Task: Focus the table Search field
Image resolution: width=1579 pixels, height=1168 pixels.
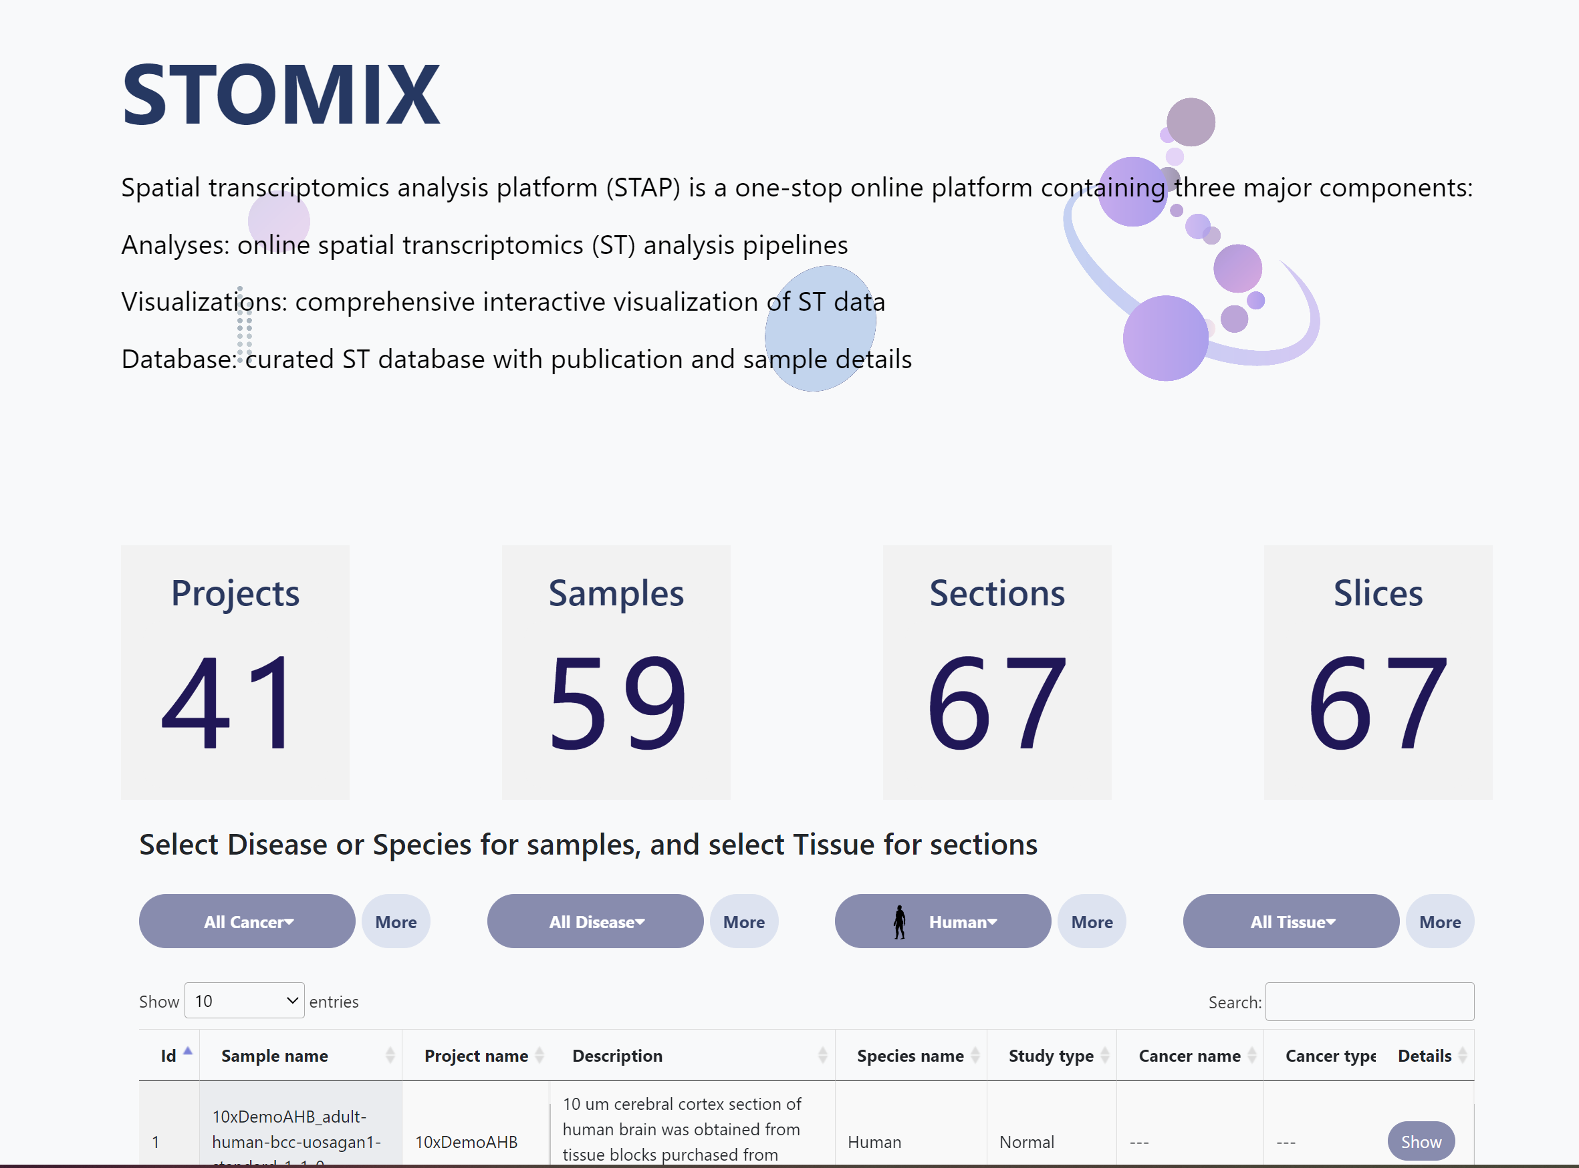Action: click(1369, 1002)
